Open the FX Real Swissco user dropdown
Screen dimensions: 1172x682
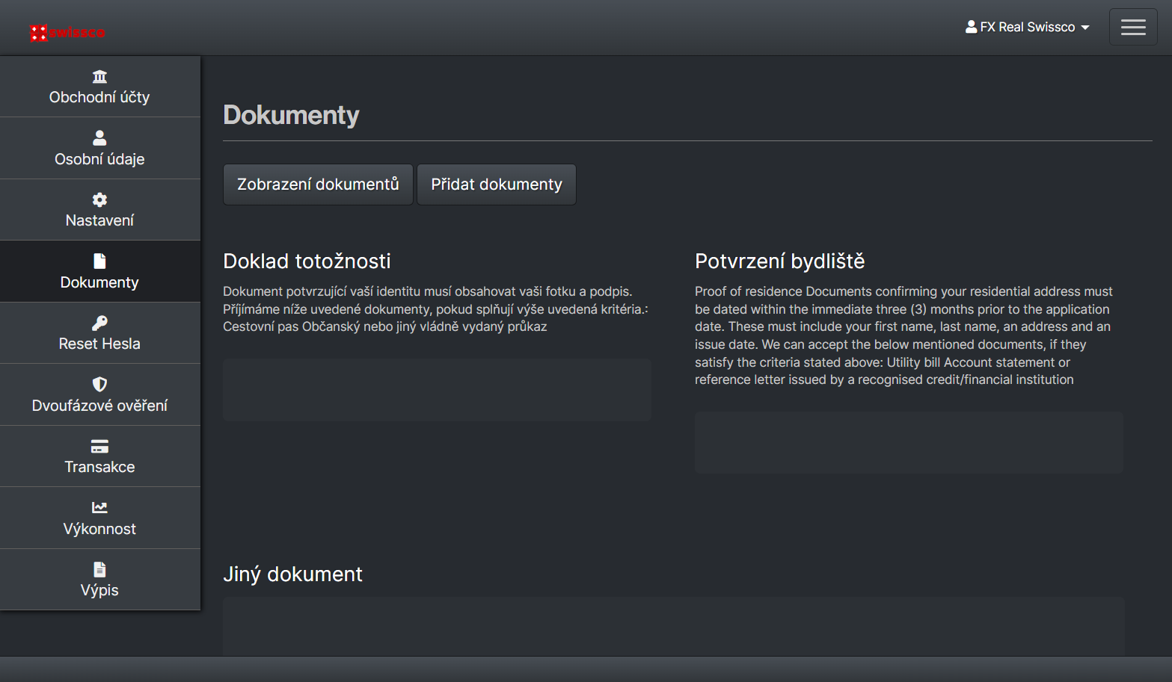pos(1027,27)
